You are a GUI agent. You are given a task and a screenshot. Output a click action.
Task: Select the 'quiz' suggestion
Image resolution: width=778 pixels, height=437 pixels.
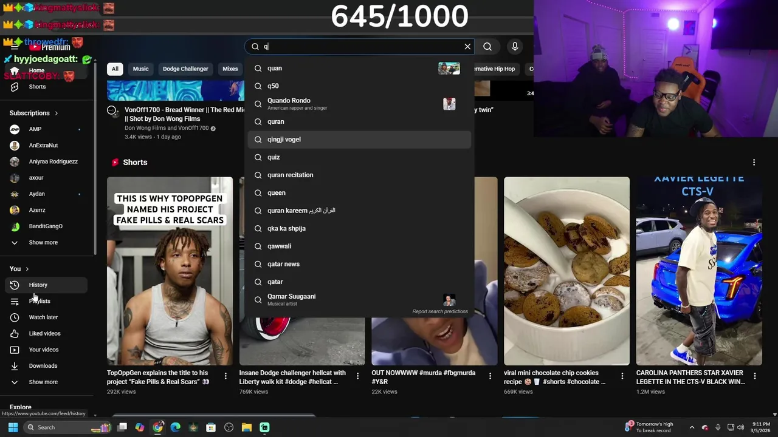click(359, 157)
